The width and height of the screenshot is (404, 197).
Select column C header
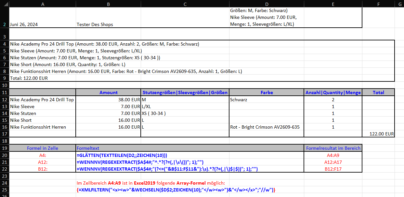[x=185, y=4]
